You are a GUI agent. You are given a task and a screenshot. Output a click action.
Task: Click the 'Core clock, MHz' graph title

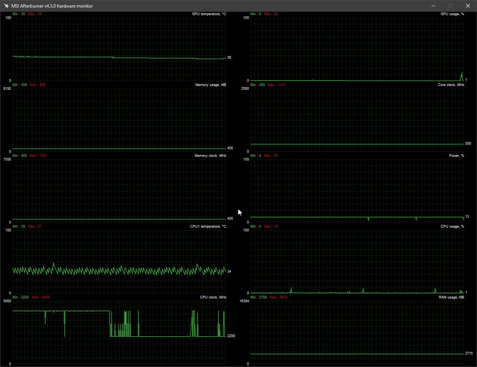coord(451,85)
